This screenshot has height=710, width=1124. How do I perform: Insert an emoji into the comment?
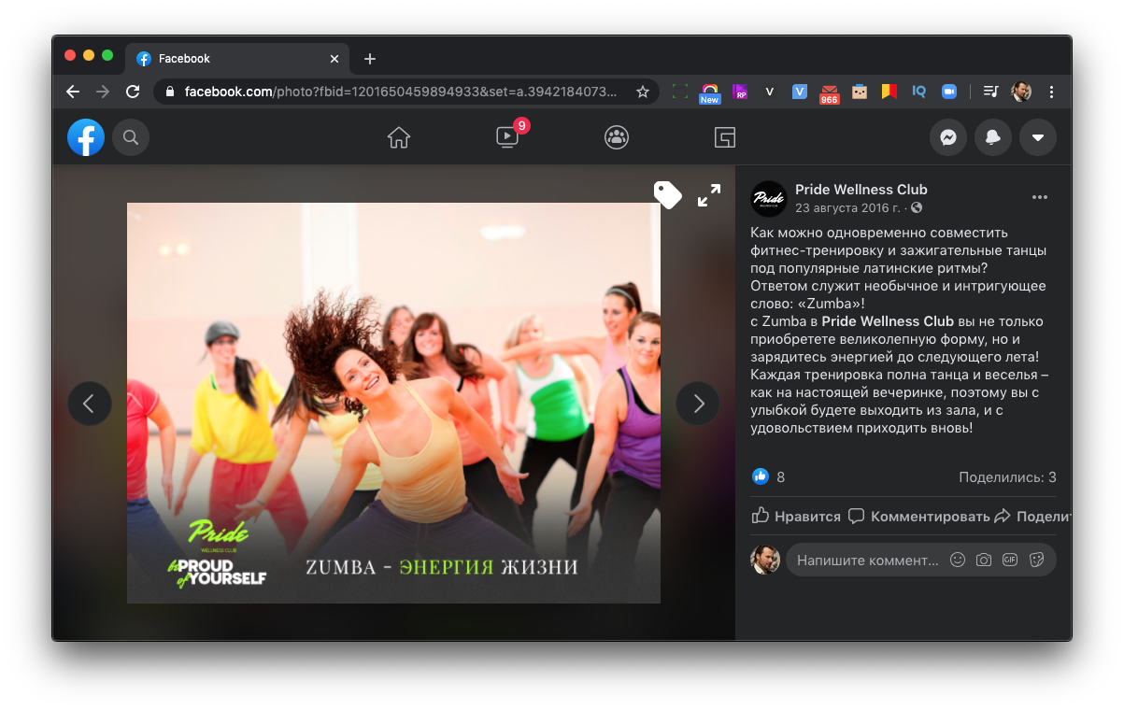958,561
